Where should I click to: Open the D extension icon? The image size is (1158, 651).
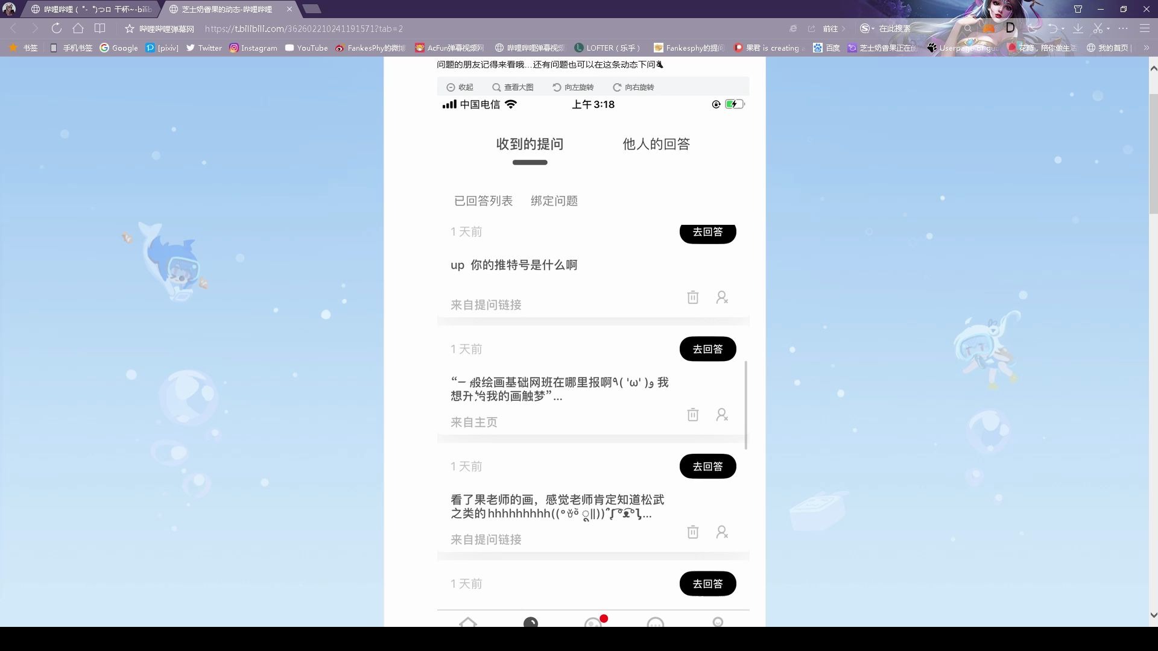tap(1010, 28)
